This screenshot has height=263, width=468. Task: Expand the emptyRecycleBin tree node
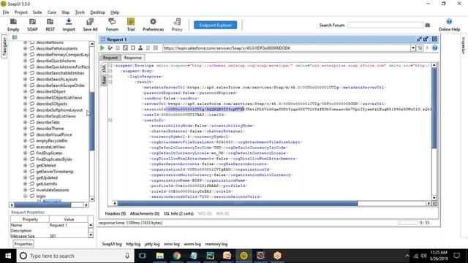click(x=25, y=140)
